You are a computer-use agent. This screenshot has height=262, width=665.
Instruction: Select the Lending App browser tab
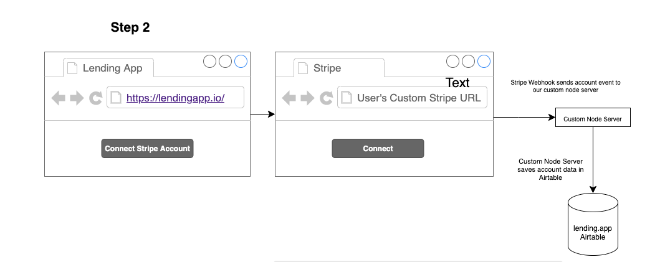click(108, 68)
